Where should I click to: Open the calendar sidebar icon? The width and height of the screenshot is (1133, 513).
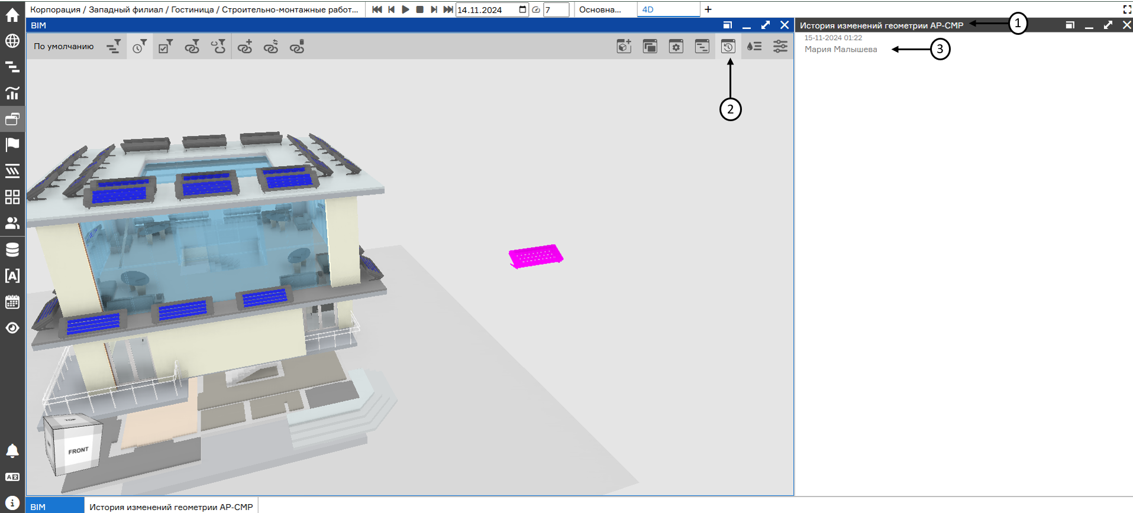[x=12, y=302]
